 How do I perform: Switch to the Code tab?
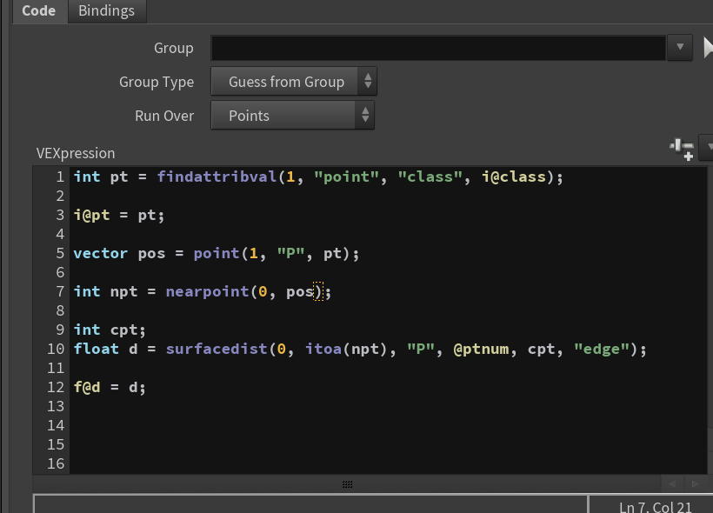[39, 11]
